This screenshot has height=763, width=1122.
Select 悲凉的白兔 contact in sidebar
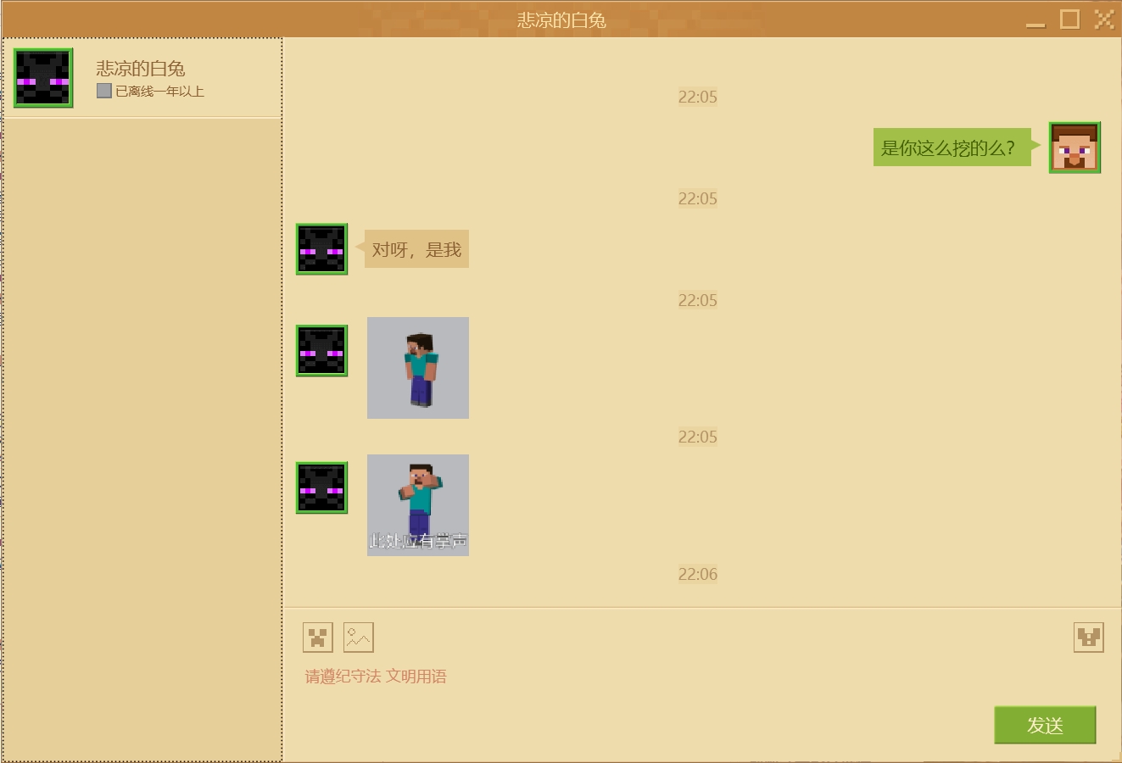coord(142,78)
